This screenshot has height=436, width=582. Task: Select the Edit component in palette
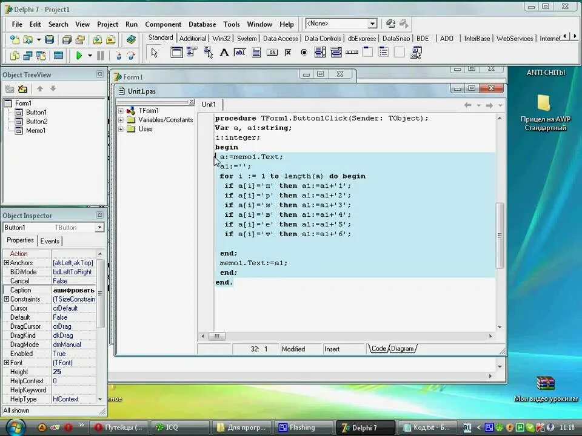click(x=240, y=52)
